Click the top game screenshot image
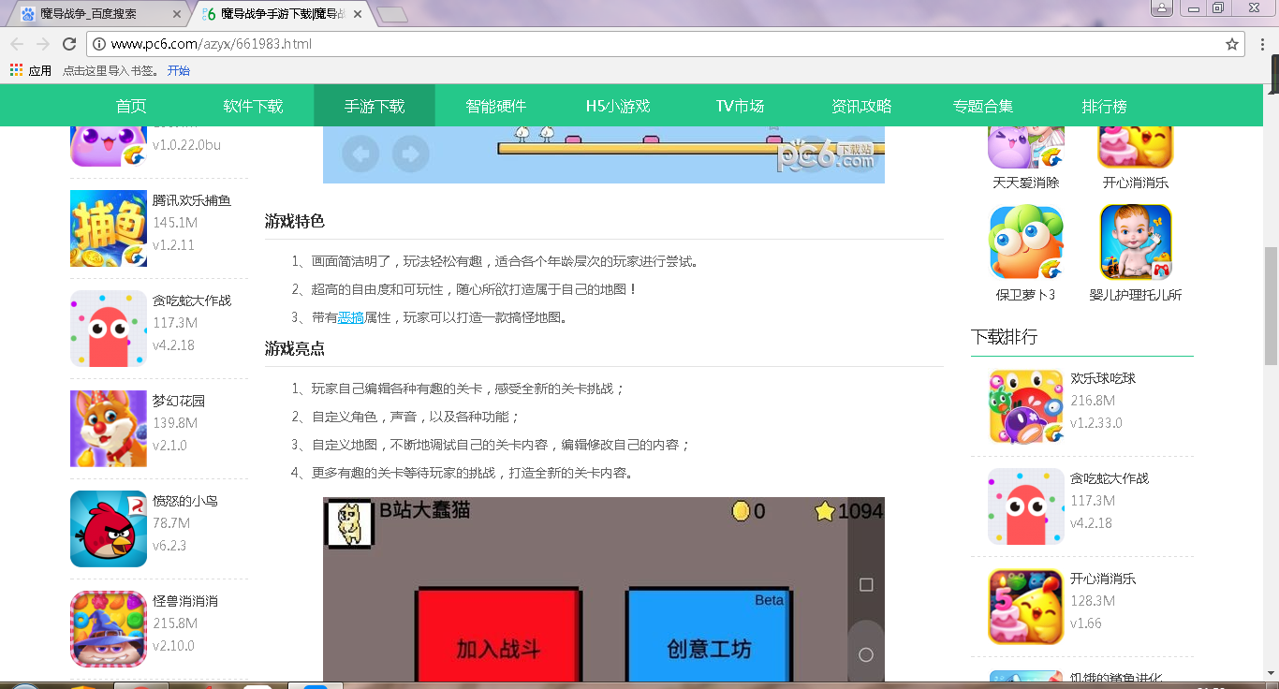This screenshot has width=1279, height=689. tap(604, 154)
